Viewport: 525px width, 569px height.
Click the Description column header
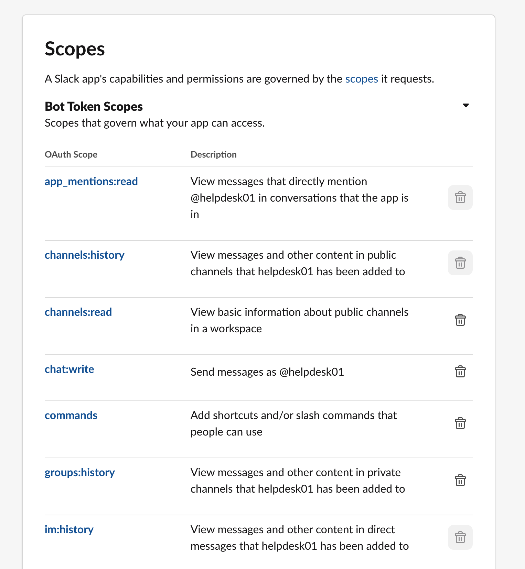[214, 154]
